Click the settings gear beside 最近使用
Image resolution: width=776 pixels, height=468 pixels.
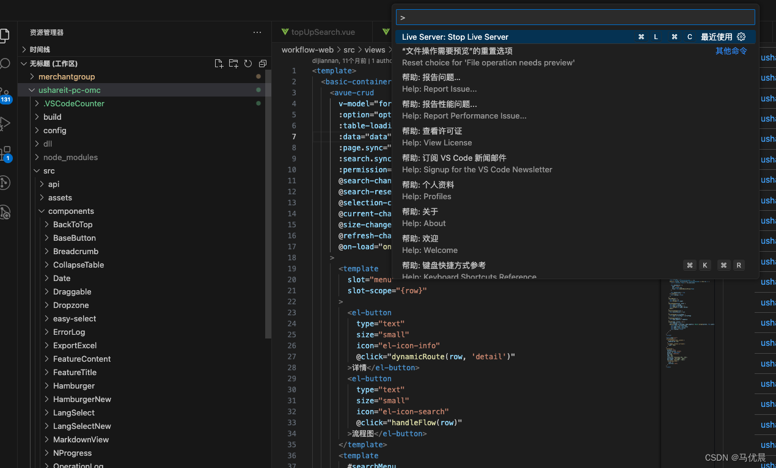(x=741, y=37)
